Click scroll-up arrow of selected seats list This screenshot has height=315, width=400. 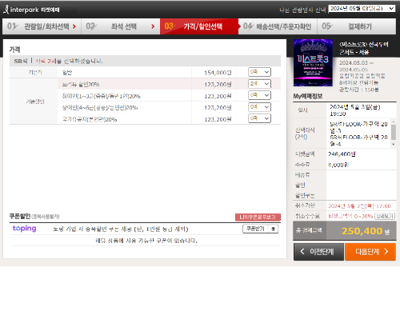point(394,122)
